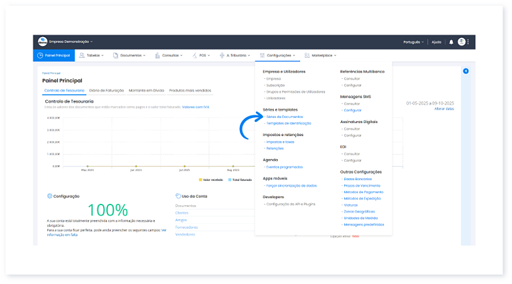Open the three-dot options menu in header
The image size is (512, 284).
(468, 42)
